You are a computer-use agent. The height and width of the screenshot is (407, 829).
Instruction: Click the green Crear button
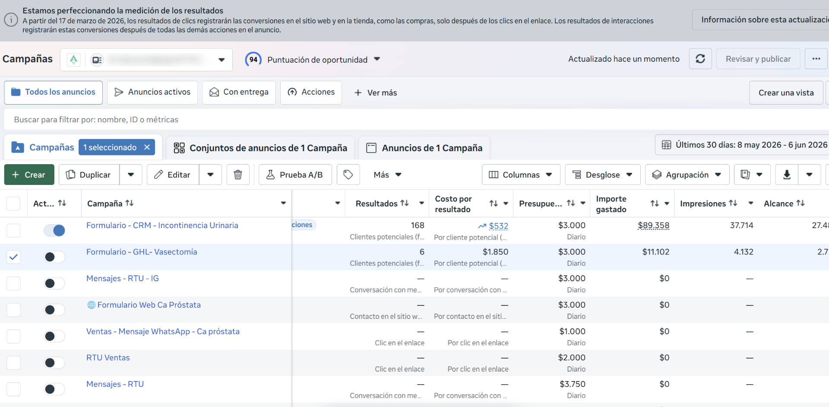point(29,175)
